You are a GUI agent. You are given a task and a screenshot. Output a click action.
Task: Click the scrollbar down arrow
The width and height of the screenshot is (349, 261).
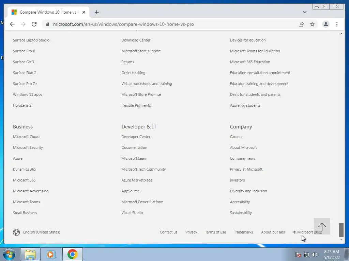click(x=341, y=240)
